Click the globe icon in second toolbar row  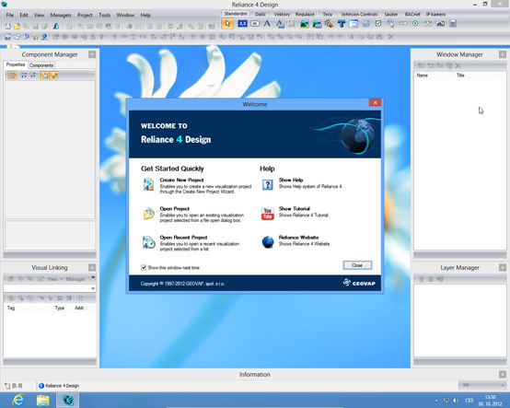pos(44,37)
